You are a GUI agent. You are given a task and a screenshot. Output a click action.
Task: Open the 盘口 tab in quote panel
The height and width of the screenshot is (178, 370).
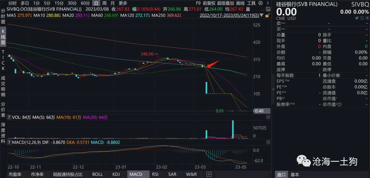[x=281, y=175]
